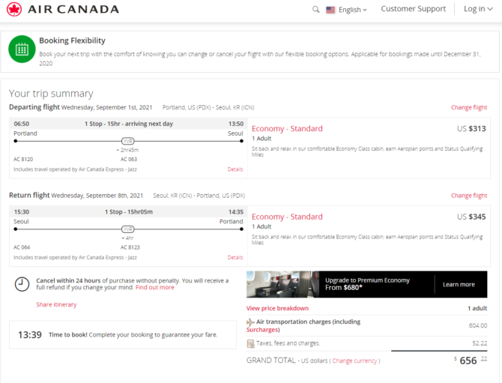The width and height of the screenshot is (502, 383).
Task: Click the green Booking Flexibility calendar icon
Action: pyautogui.click(x=22, y=49)
